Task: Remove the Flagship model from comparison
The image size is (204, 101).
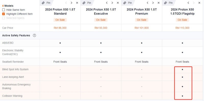Action: pos(199,3)
